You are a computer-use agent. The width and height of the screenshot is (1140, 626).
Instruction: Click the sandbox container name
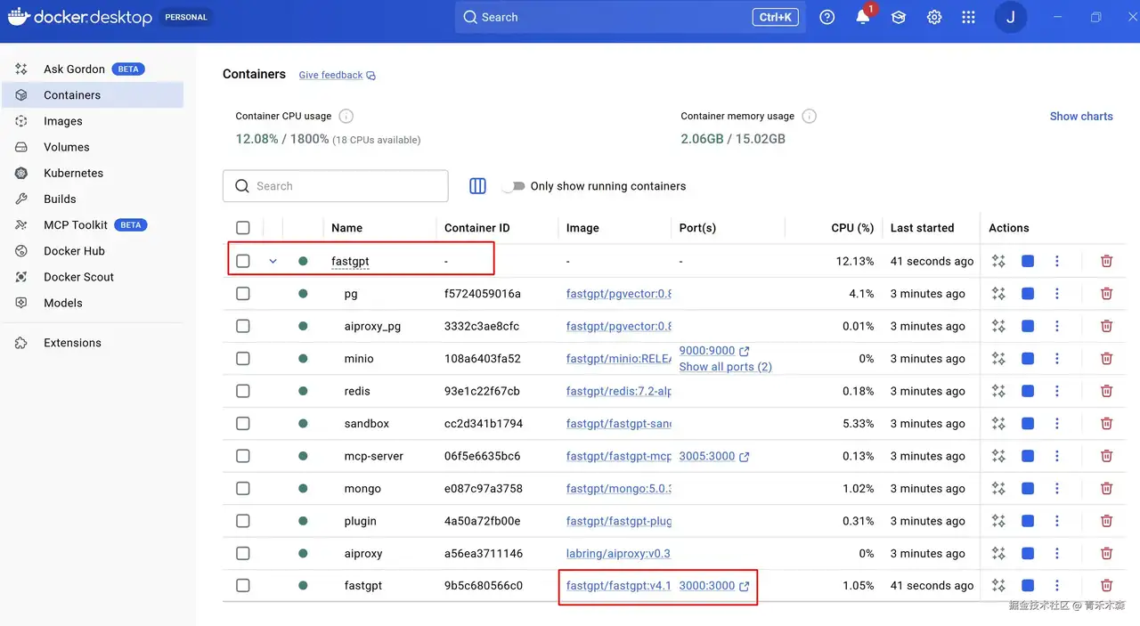pyautogui.click(x=366, y=424)
